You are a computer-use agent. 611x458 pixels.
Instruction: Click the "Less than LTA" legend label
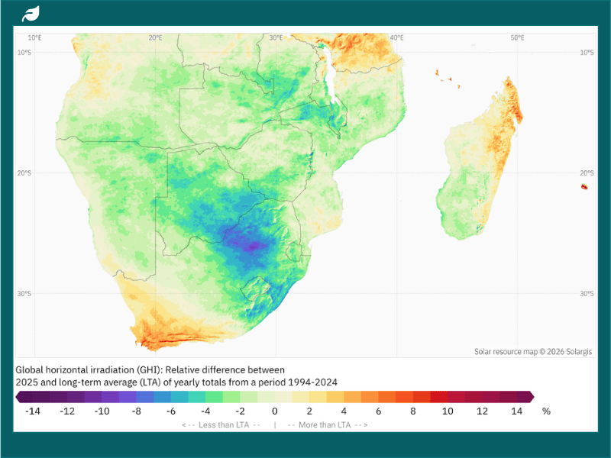223,425
